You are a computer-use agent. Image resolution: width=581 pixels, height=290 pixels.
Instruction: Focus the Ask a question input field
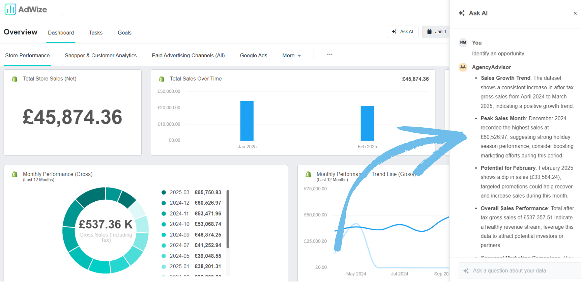[520, 271]
